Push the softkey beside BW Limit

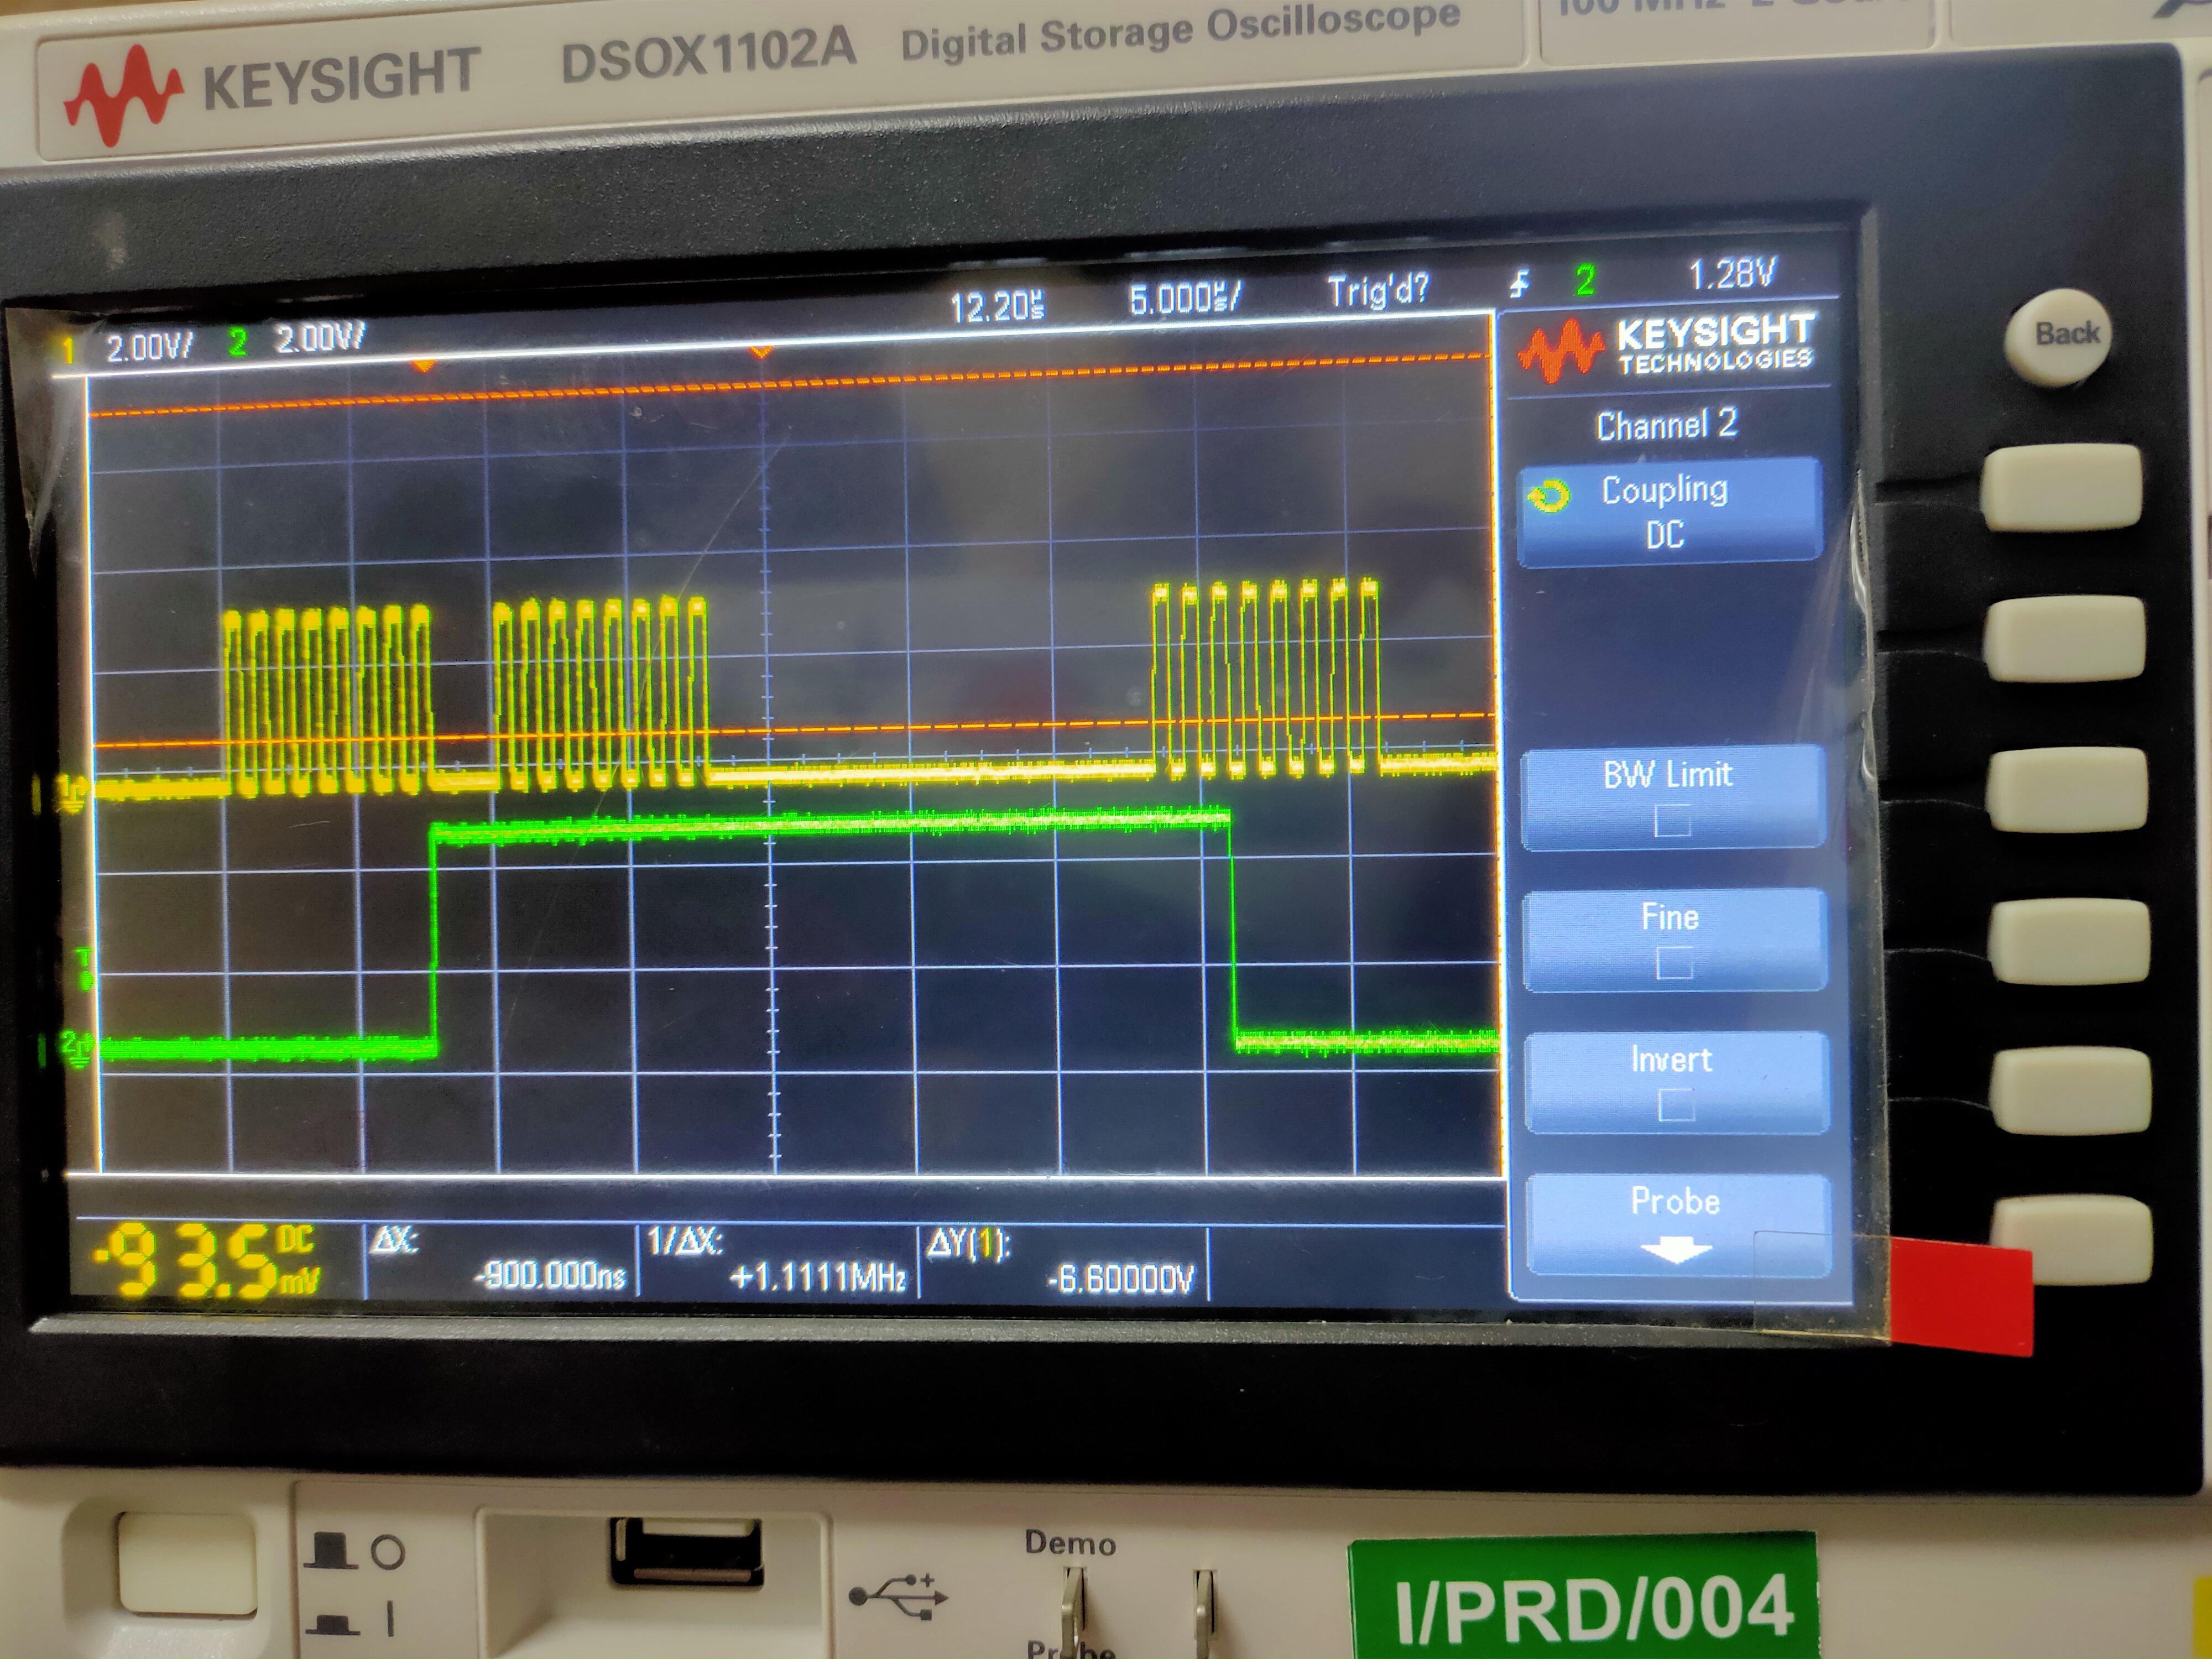click(x=2068, y=789)
